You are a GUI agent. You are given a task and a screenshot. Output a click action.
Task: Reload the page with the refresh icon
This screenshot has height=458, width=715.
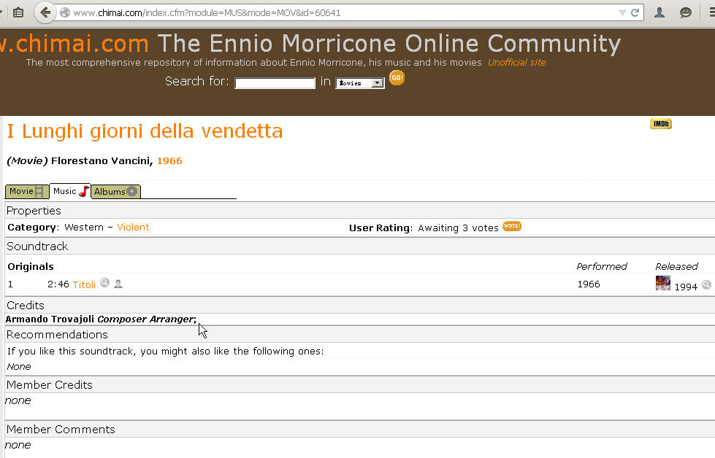click(635, 12)
